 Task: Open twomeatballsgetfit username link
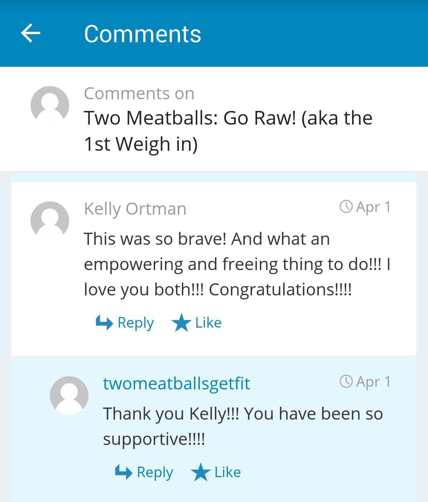click(176, 383)
